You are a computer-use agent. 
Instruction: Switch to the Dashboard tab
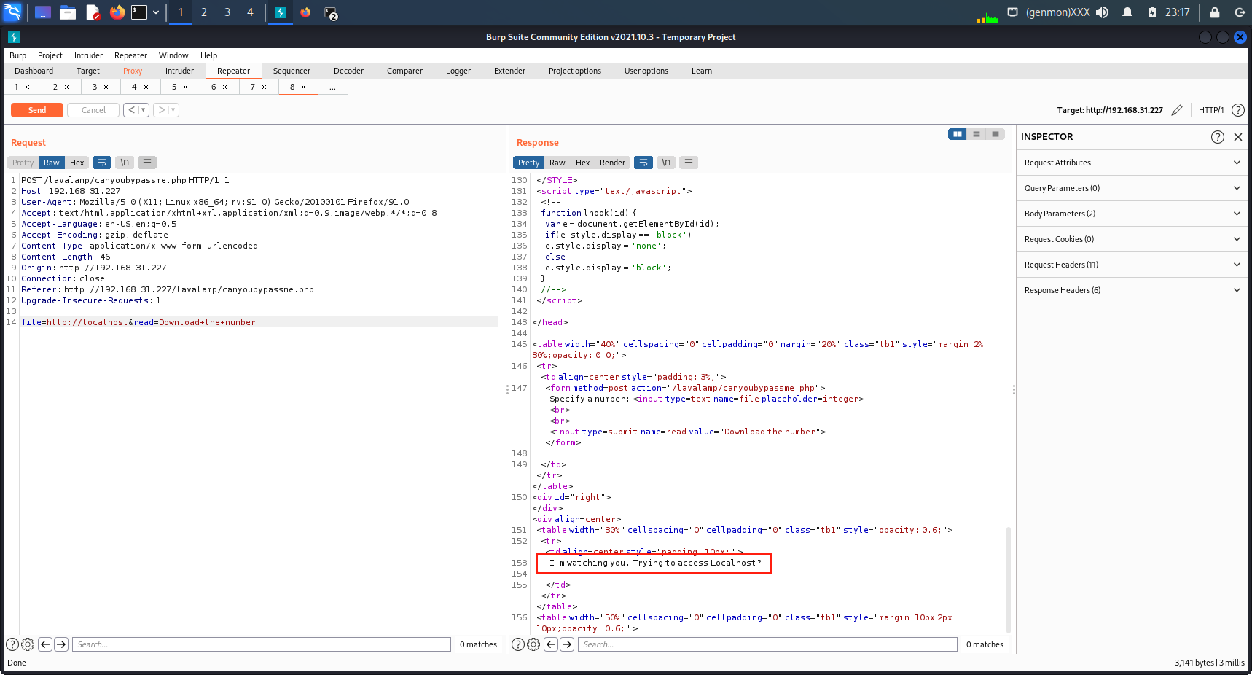click(34, 71)
